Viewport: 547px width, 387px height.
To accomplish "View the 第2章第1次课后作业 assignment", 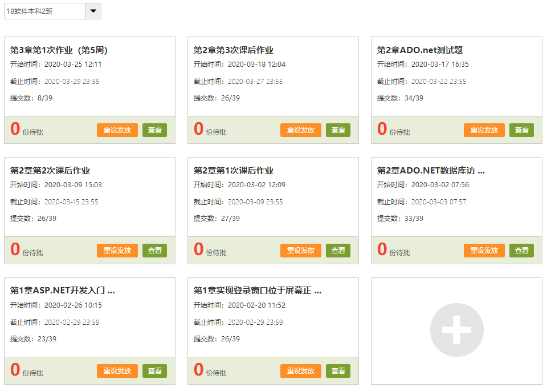I will point(338,251).
